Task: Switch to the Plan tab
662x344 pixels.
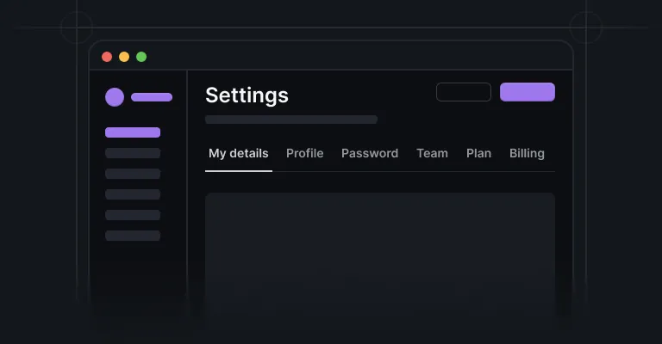Action: coord(478,153)
